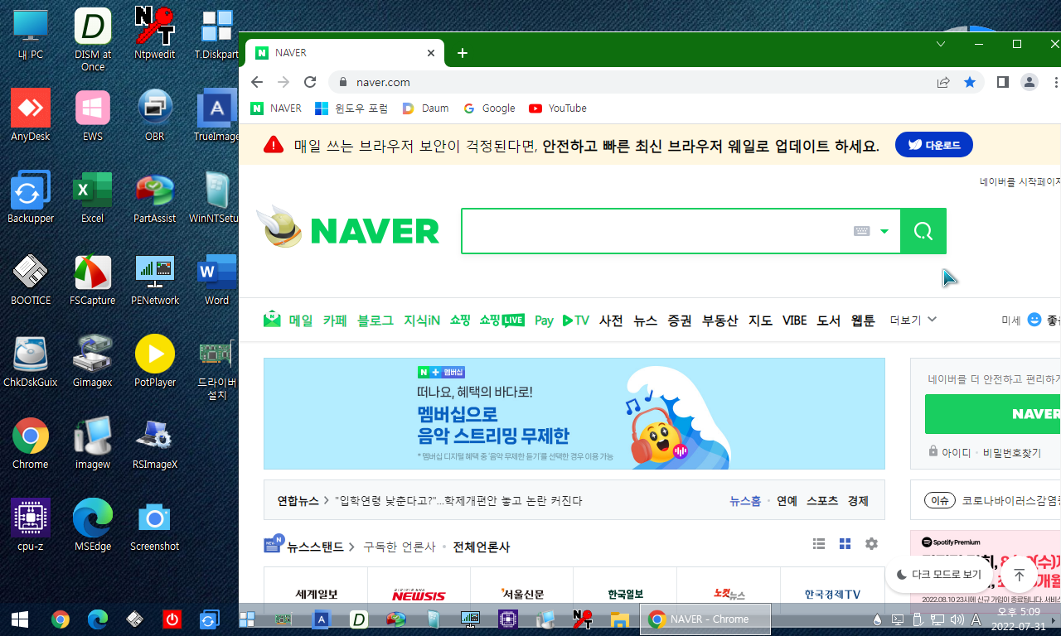Image resolution: width=1061 pixels, height=636 pixels.
Task: Open the DISM at Once desktop icon
Action: [93, 38]
